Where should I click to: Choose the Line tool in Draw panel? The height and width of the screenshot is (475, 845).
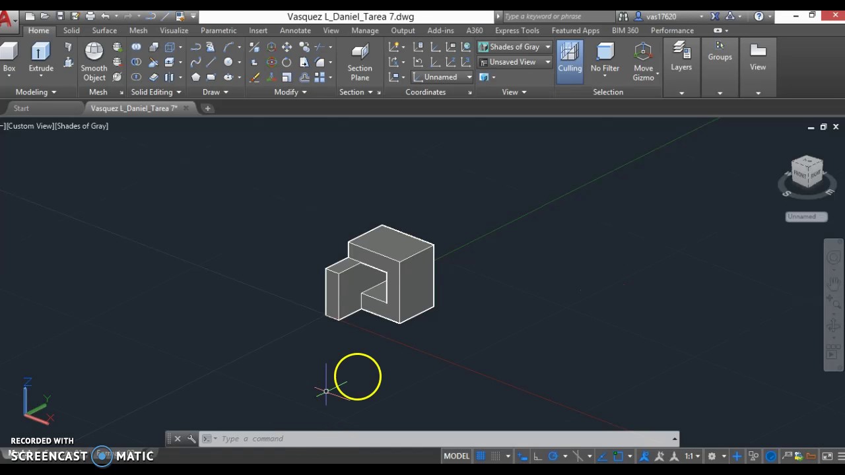point(211,62)
